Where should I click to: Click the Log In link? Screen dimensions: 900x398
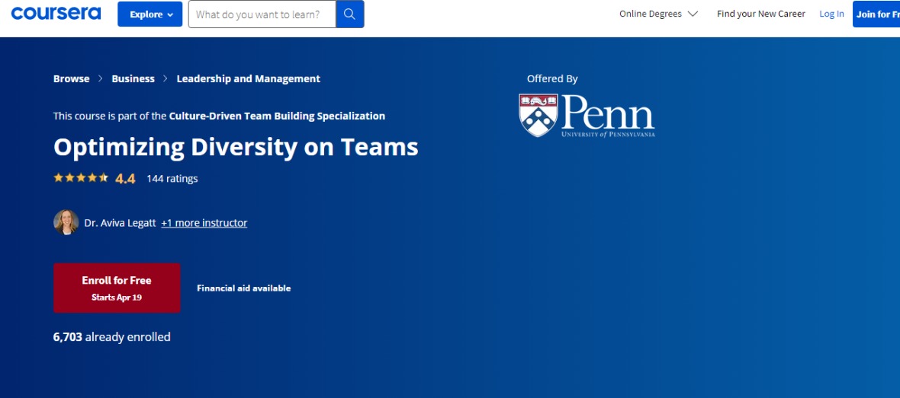click(831, 14)
